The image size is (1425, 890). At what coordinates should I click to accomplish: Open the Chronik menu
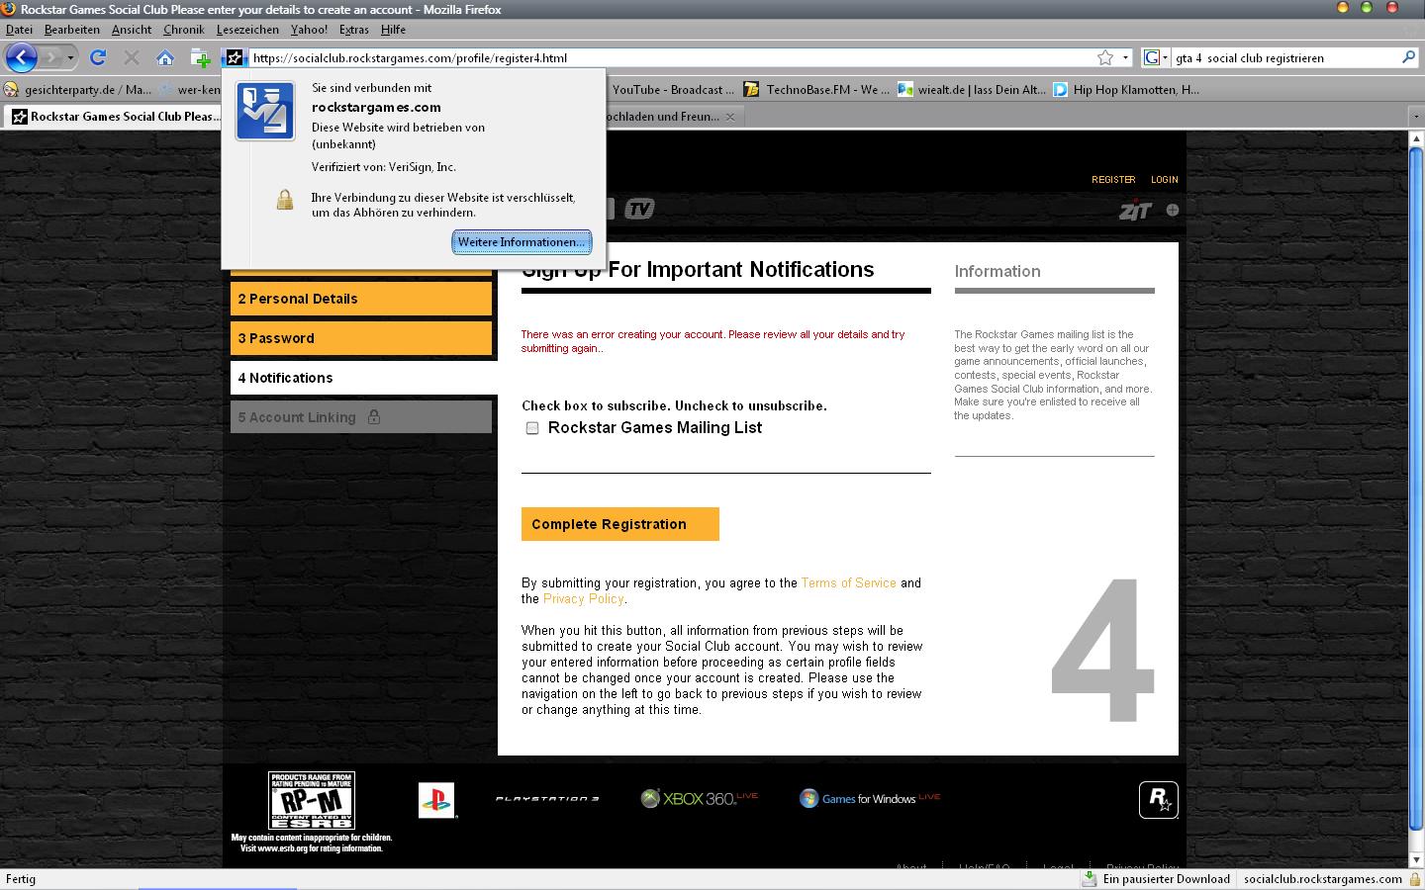coord(184,30)
